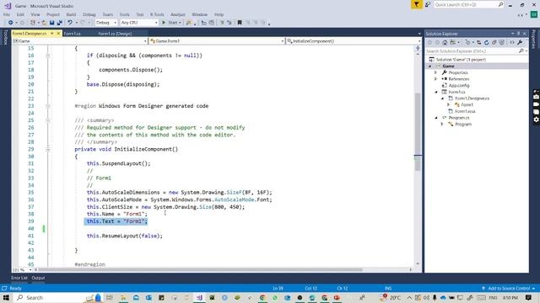The height and width of the screenshot is (303, 540).
Task: Click Add to Source Control in status bar
Action: 508,288
